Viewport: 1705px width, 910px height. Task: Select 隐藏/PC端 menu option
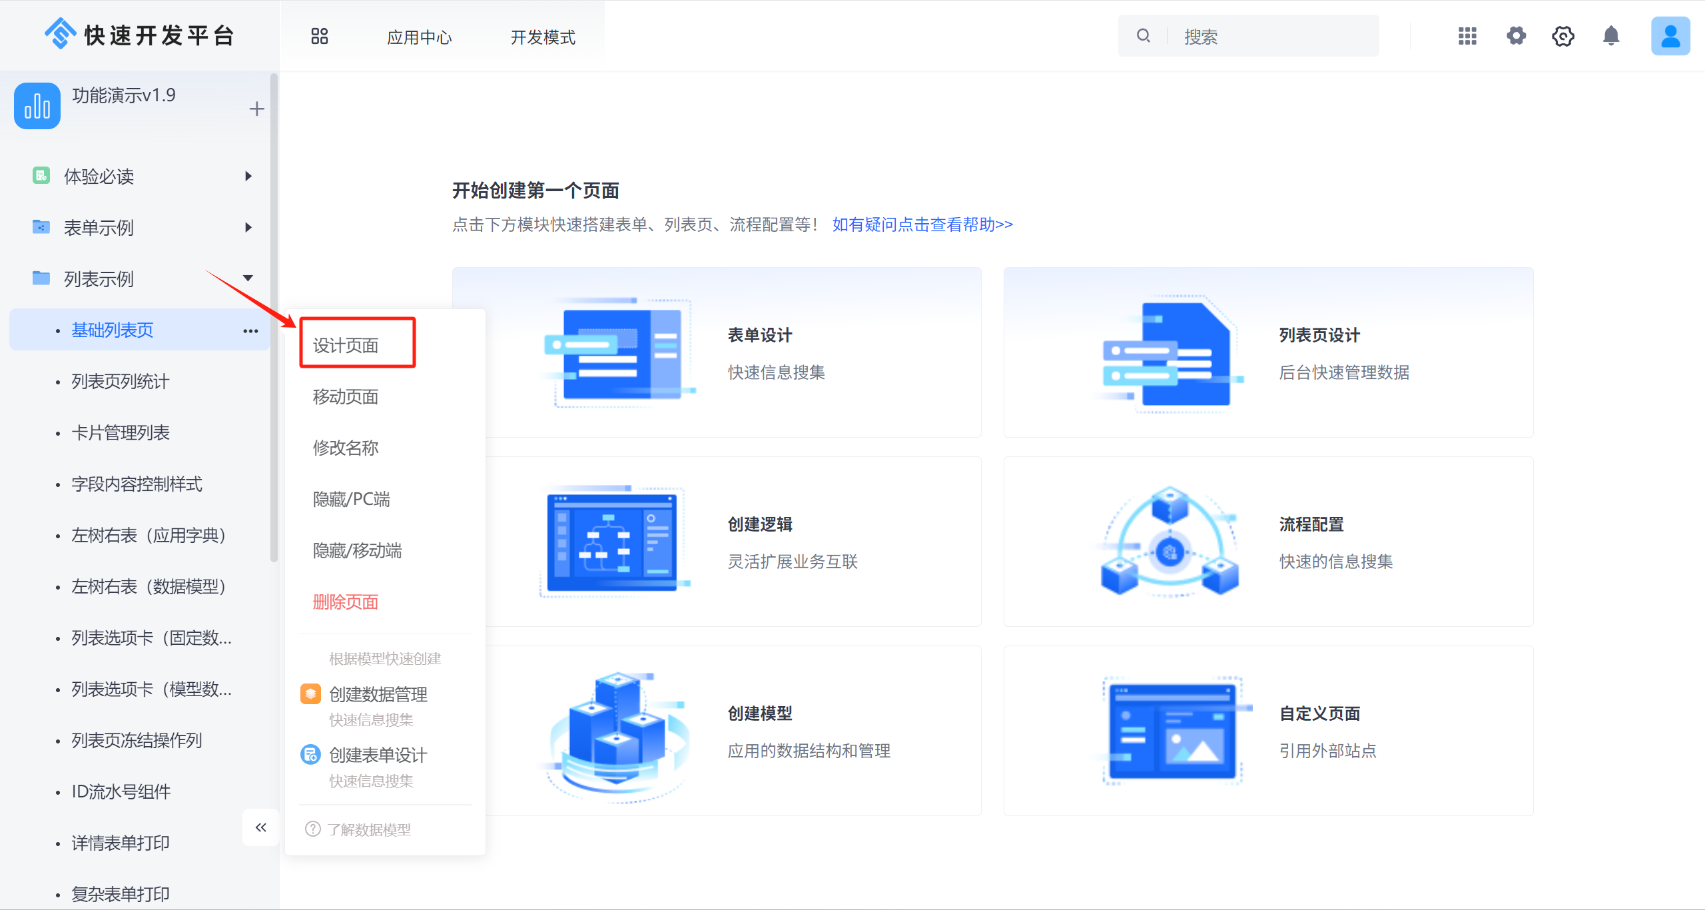[x=352, y=500]
